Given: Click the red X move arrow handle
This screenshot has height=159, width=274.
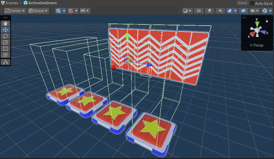Looking at the screenshot, I should point(113,68).
